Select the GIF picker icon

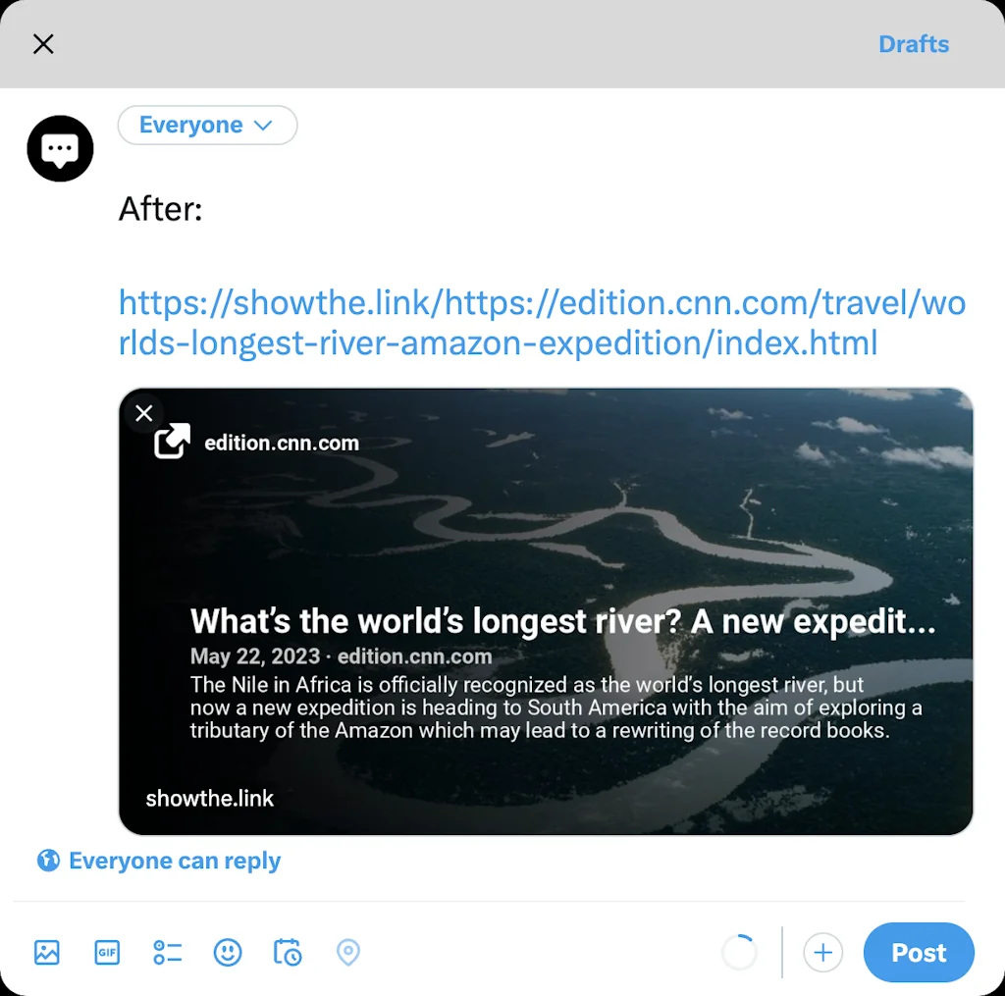pos(106,952)
